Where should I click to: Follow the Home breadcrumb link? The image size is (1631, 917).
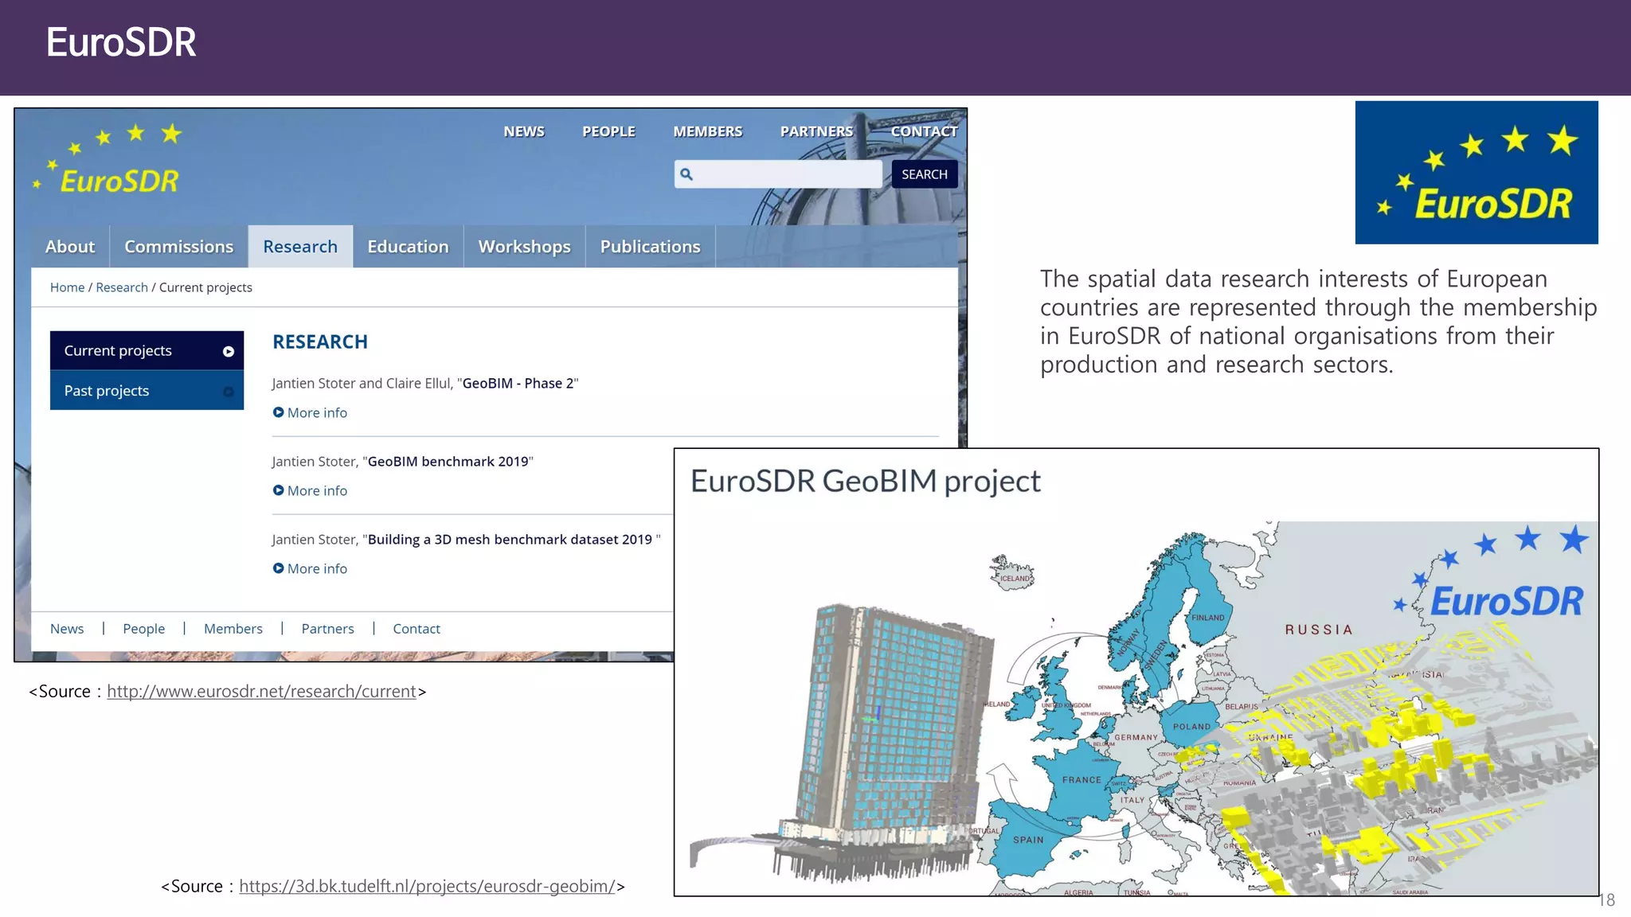click(x=67, y=287)
